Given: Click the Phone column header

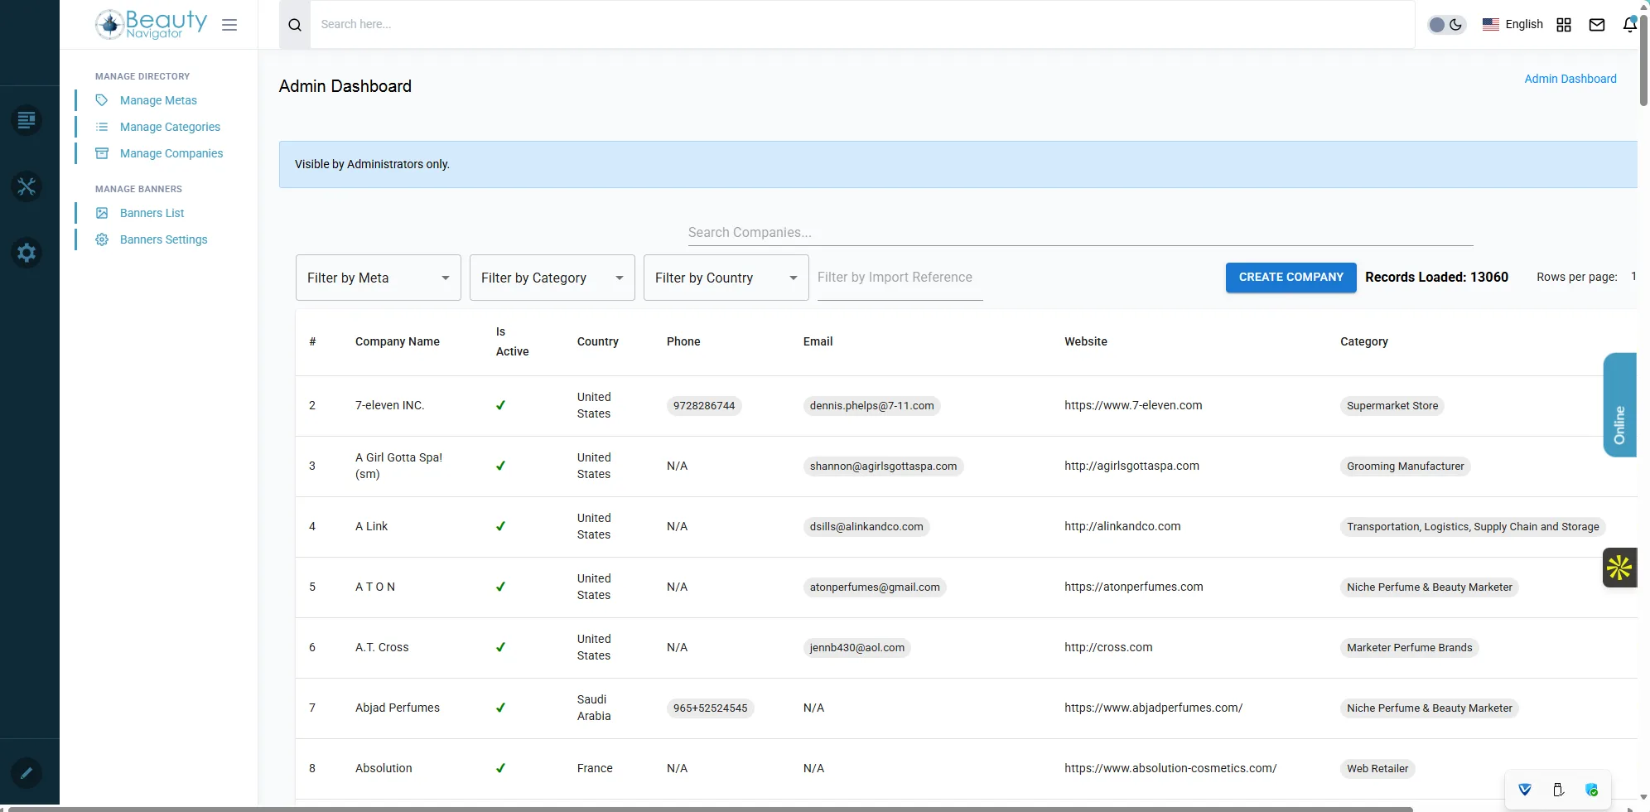Looking at the screenshot, I should (x=683, y=341).
